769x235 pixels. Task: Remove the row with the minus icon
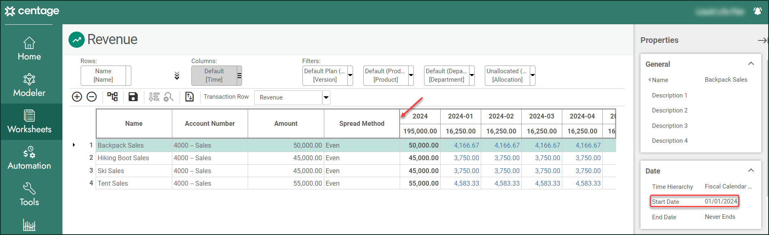pos(92,97)
